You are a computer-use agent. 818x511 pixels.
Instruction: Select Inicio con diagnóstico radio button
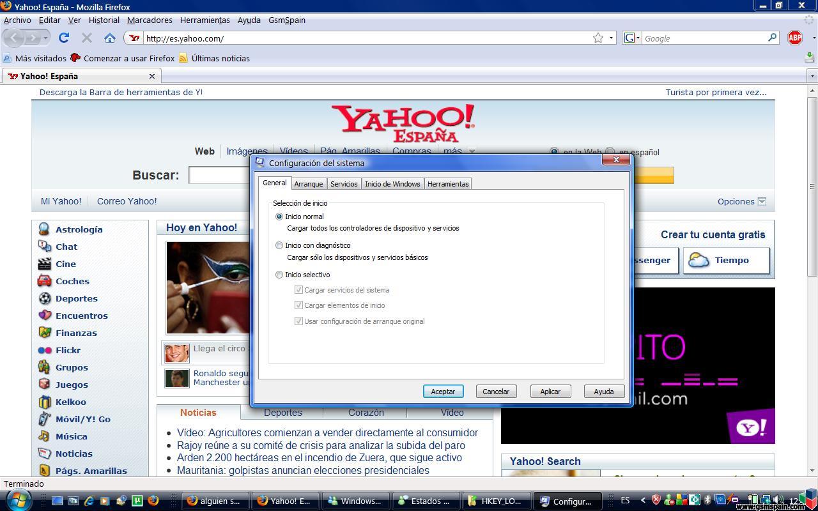point(279,245)
